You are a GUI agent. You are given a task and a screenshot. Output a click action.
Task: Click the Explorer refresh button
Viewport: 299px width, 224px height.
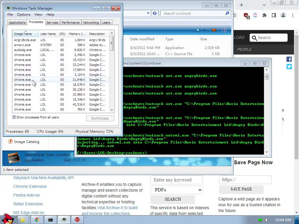[x=155, y=13]
